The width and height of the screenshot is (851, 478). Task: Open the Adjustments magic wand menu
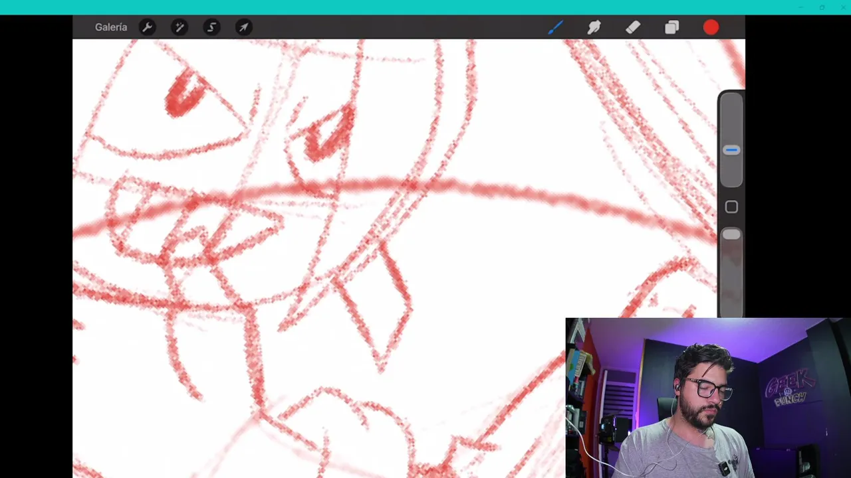(x=179, y=27)
